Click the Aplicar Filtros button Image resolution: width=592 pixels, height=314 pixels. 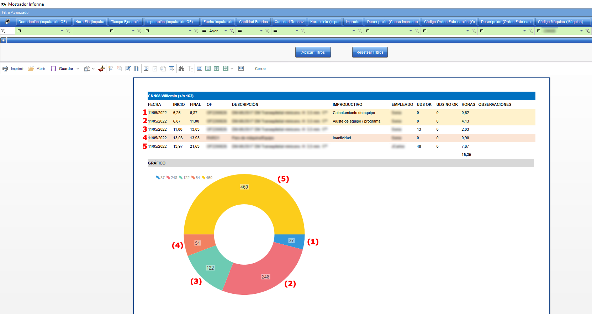pyautogui.click(x=313, y=52)
